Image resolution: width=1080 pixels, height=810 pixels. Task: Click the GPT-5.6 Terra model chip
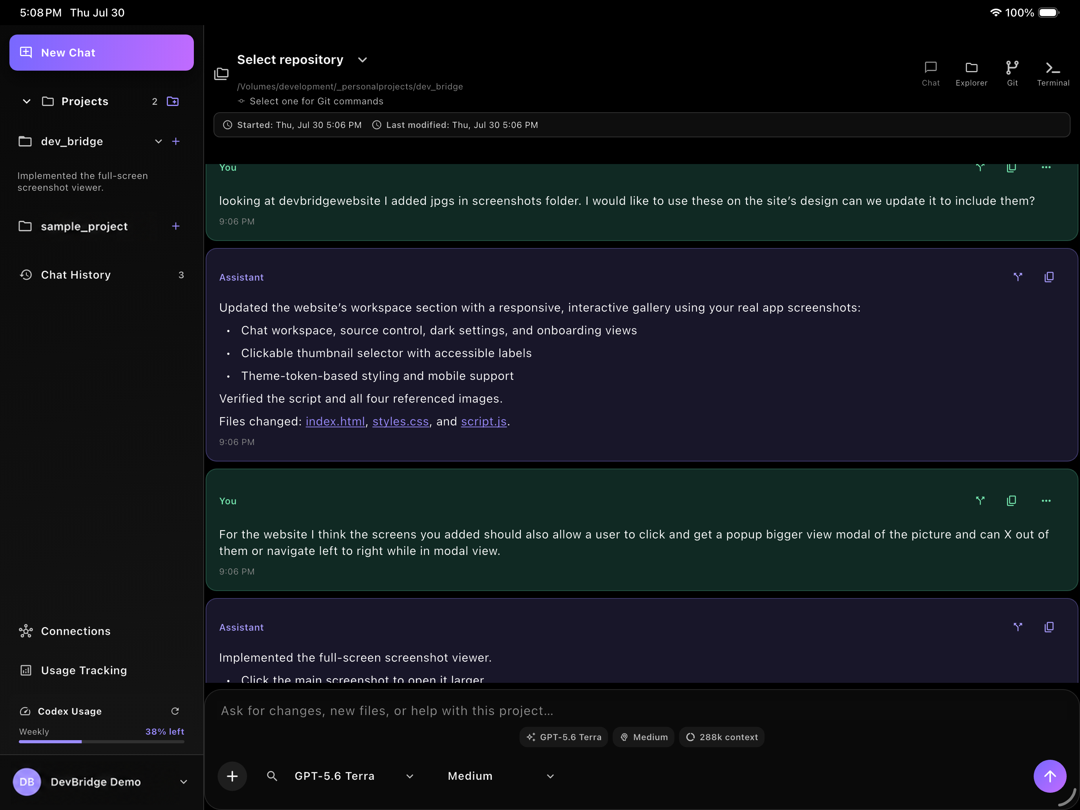pos(564,737)
